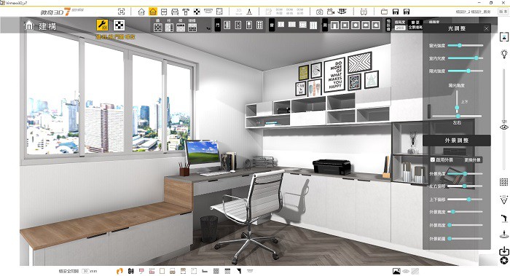Image resolution: width=510 pixels, height=276 pixels.
Task: Select the highlighted yellow house construction icon
Action: [x=153, y=12]
